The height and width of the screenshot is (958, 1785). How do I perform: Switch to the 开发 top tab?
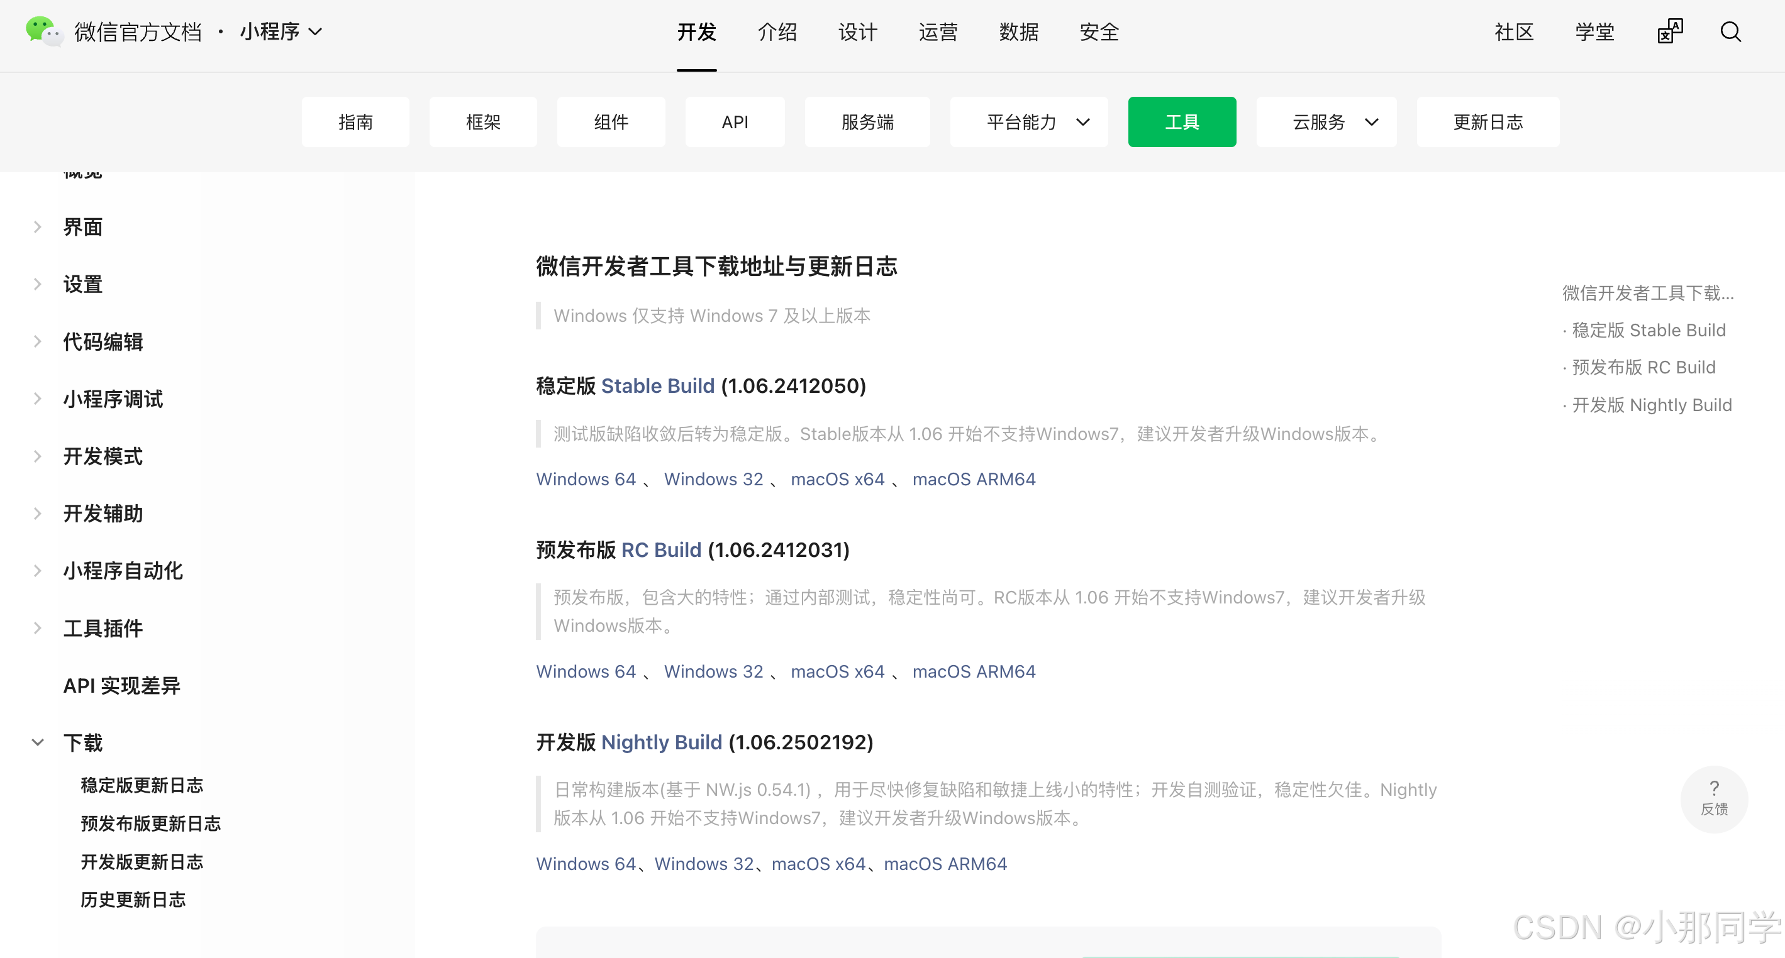click(x=696, y=32)
